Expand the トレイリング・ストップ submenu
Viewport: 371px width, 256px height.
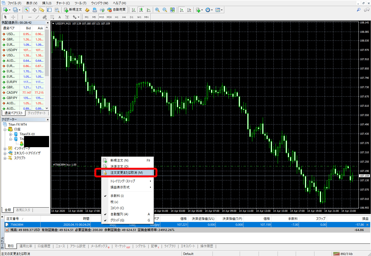coord(127,181)
